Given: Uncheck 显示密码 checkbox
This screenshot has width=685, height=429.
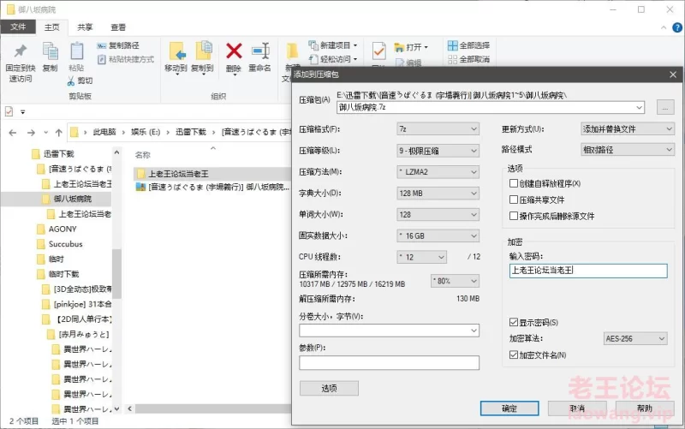Looking at the screenshot, I should (514, 323).
